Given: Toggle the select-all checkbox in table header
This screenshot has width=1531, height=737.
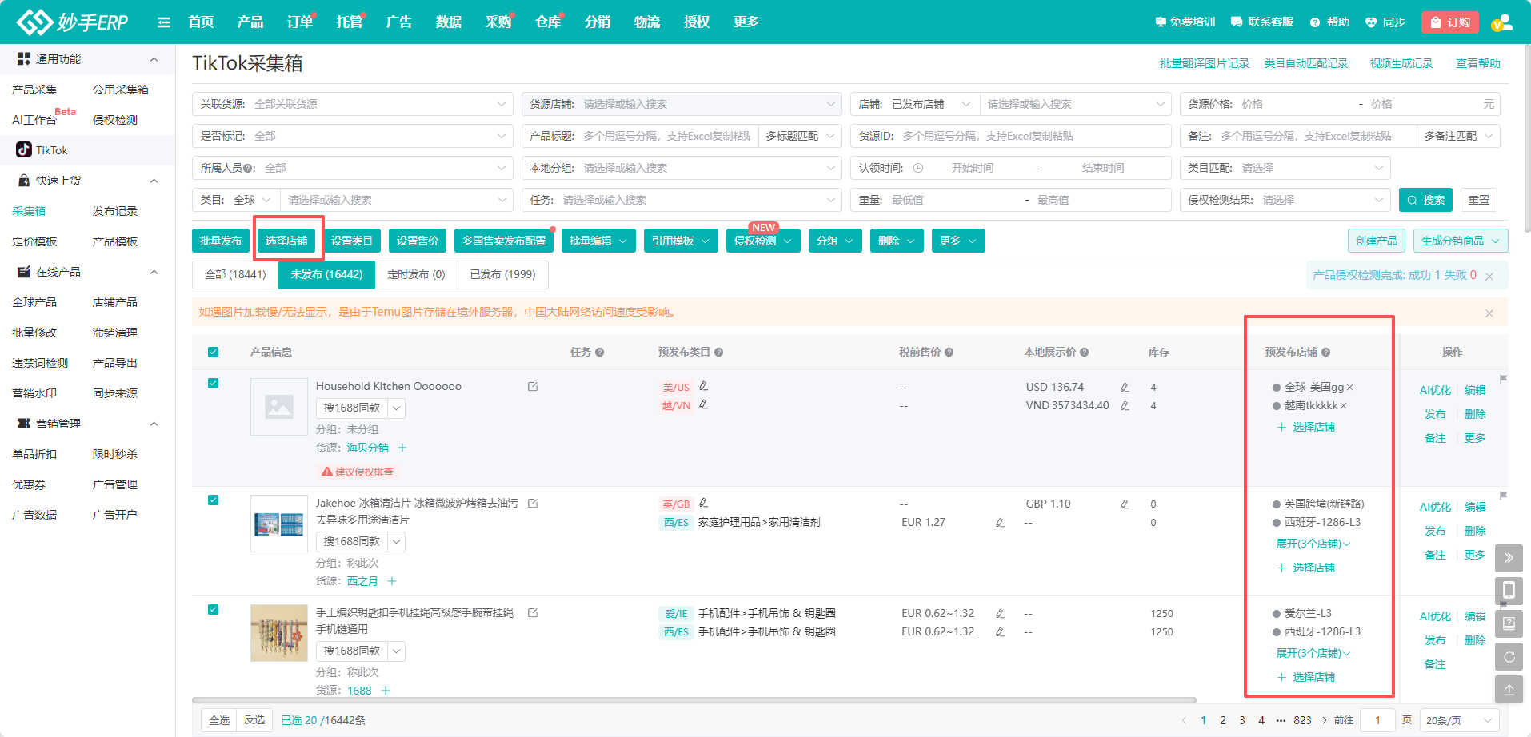Looking at the screenshot, I should 213,353.
